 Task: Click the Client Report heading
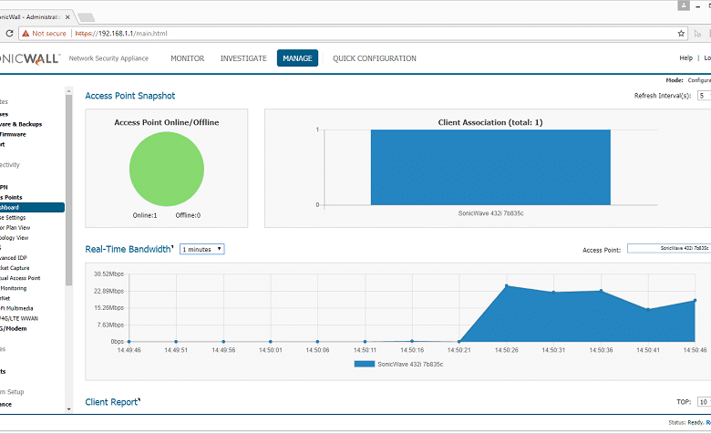[x=111, y=402]
